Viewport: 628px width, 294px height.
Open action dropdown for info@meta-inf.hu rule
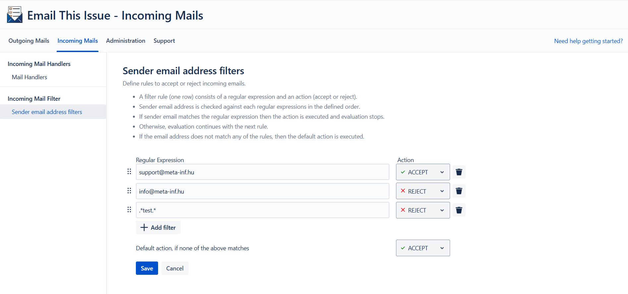[x=423, y=191]
